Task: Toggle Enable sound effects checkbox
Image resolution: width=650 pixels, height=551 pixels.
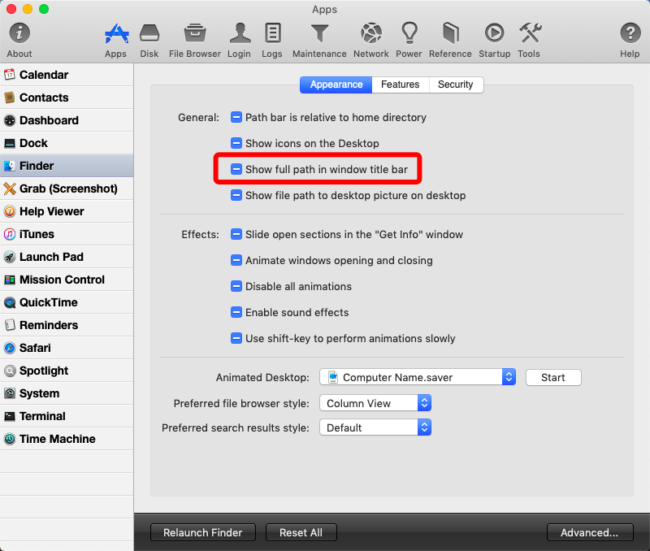Action: pos(236,312)
